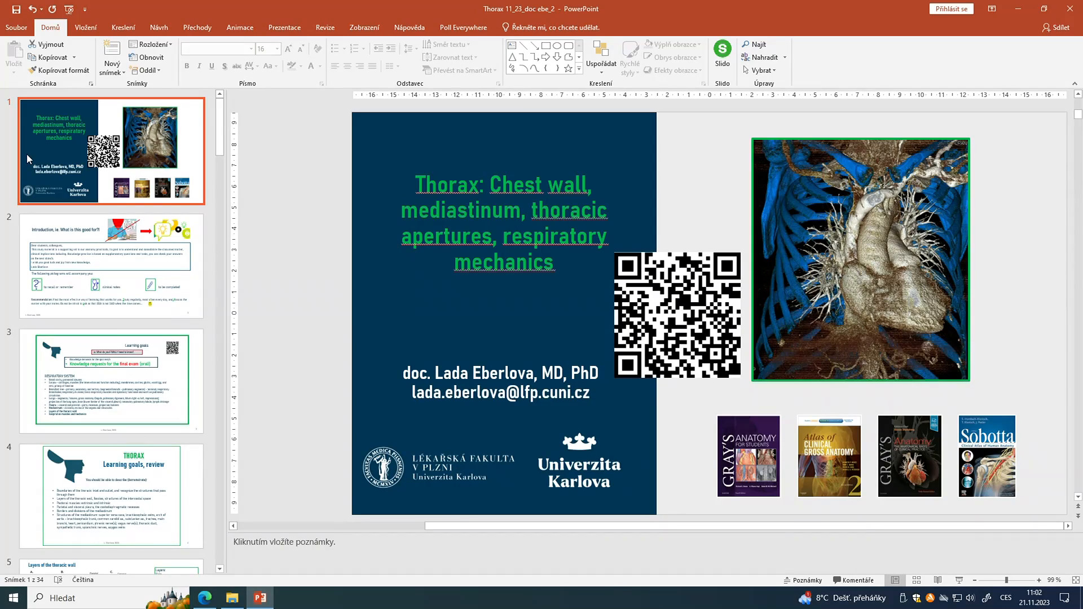Open Animace ribbon tab
1083x609 pixels.
point(240,27)
